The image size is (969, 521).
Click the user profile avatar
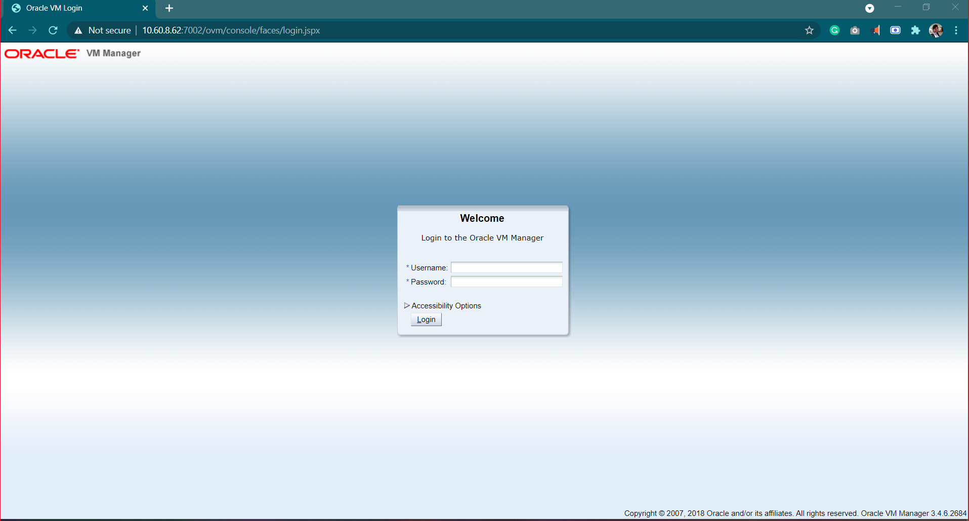[x=936, y=30]
